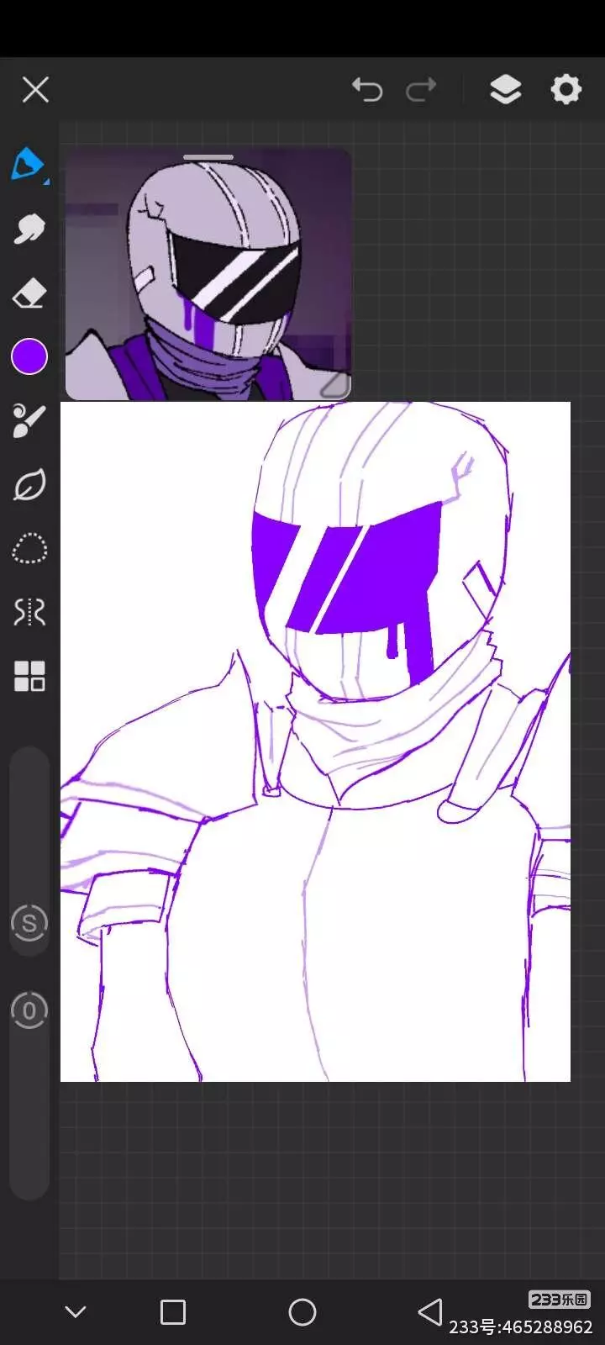Select the blue pen brush tool
The height and width of the screenshot is (1345, 605).
[29, 165]
